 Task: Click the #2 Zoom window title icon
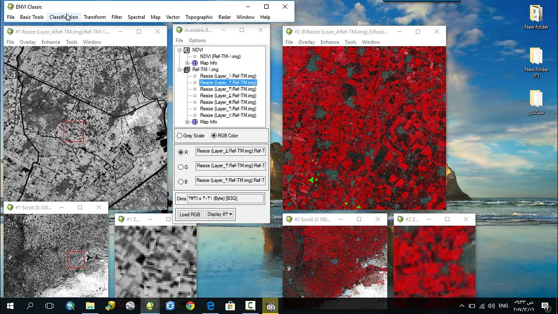400,219
